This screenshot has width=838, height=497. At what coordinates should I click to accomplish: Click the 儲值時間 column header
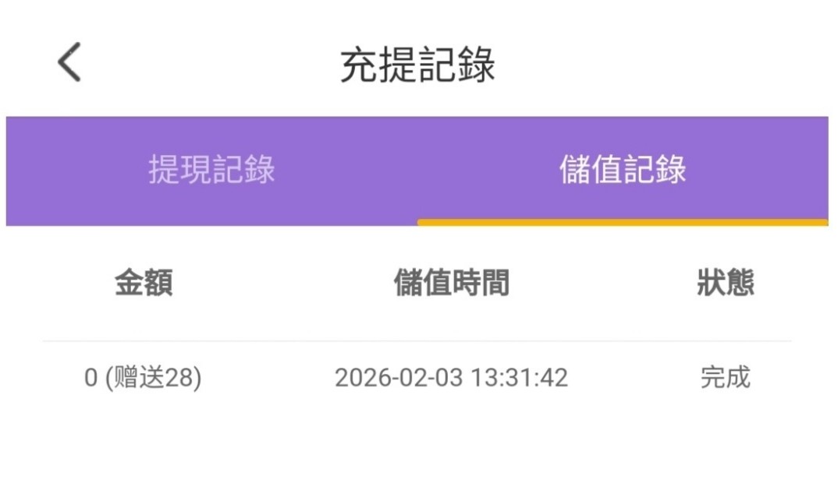451,283
